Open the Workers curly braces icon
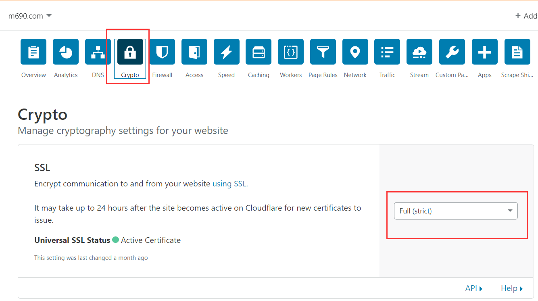Viewport: 538px width, 301px height. [x=291, y=52]
